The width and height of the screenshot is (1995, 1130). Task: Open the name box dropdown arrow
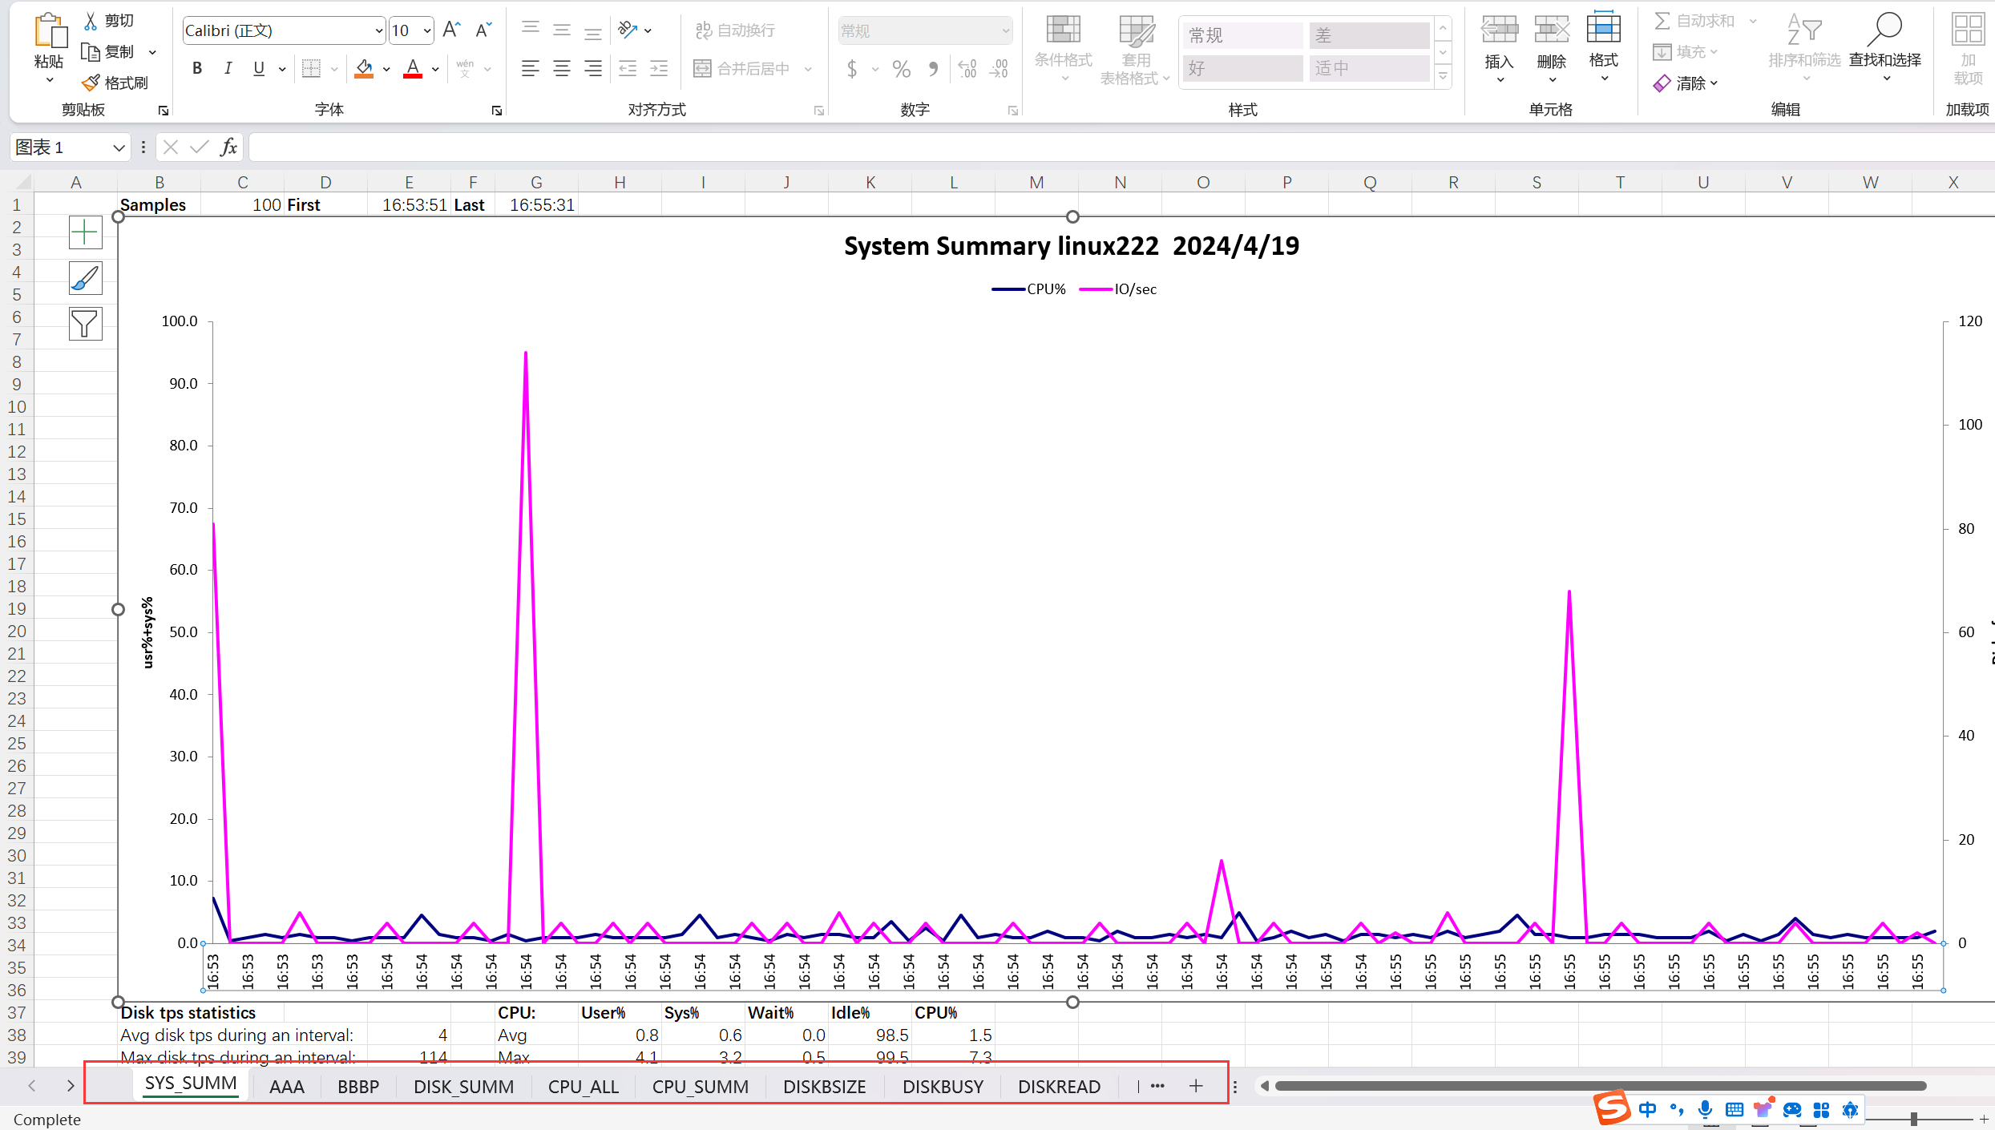tap(118, 147)
